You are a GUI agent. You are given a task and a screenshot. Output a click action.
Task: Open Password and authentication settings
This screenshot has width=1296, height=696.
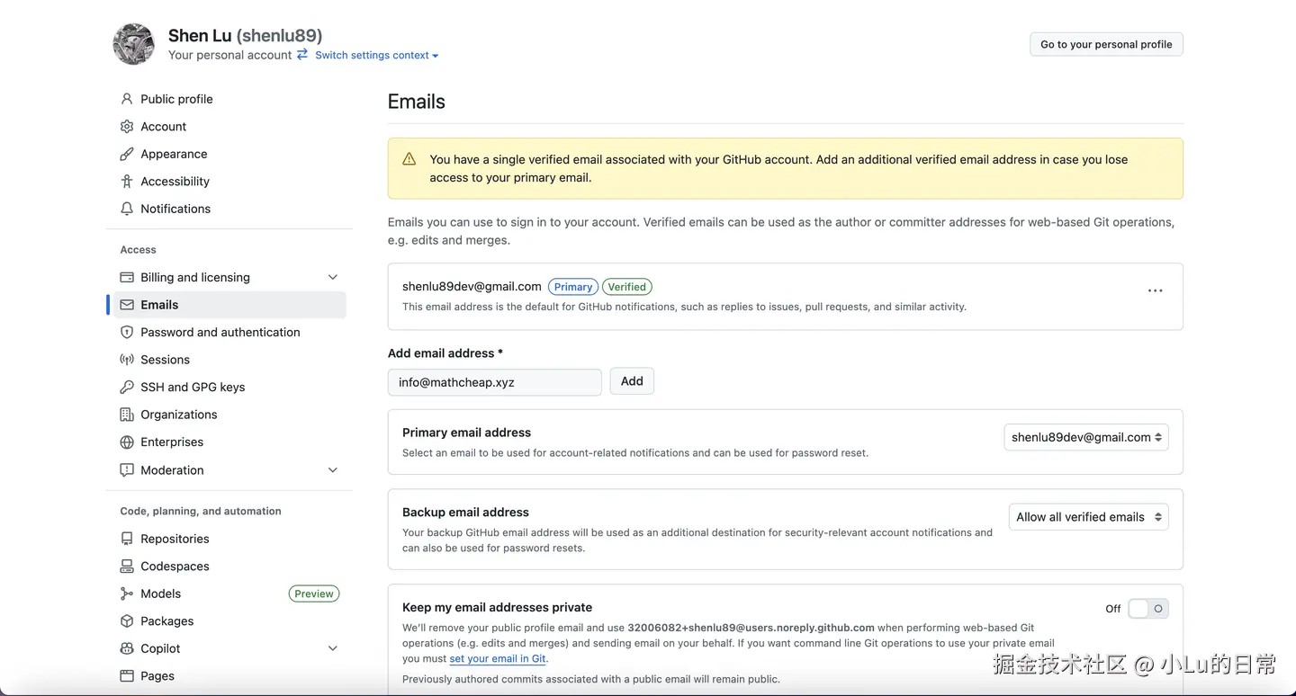220,332
